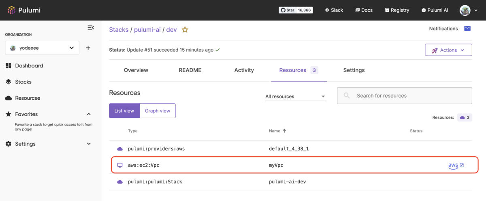This screenshot has width=486, height=201.
Task: Favorite the dev stack with star icon
Action: coord(185,29)
